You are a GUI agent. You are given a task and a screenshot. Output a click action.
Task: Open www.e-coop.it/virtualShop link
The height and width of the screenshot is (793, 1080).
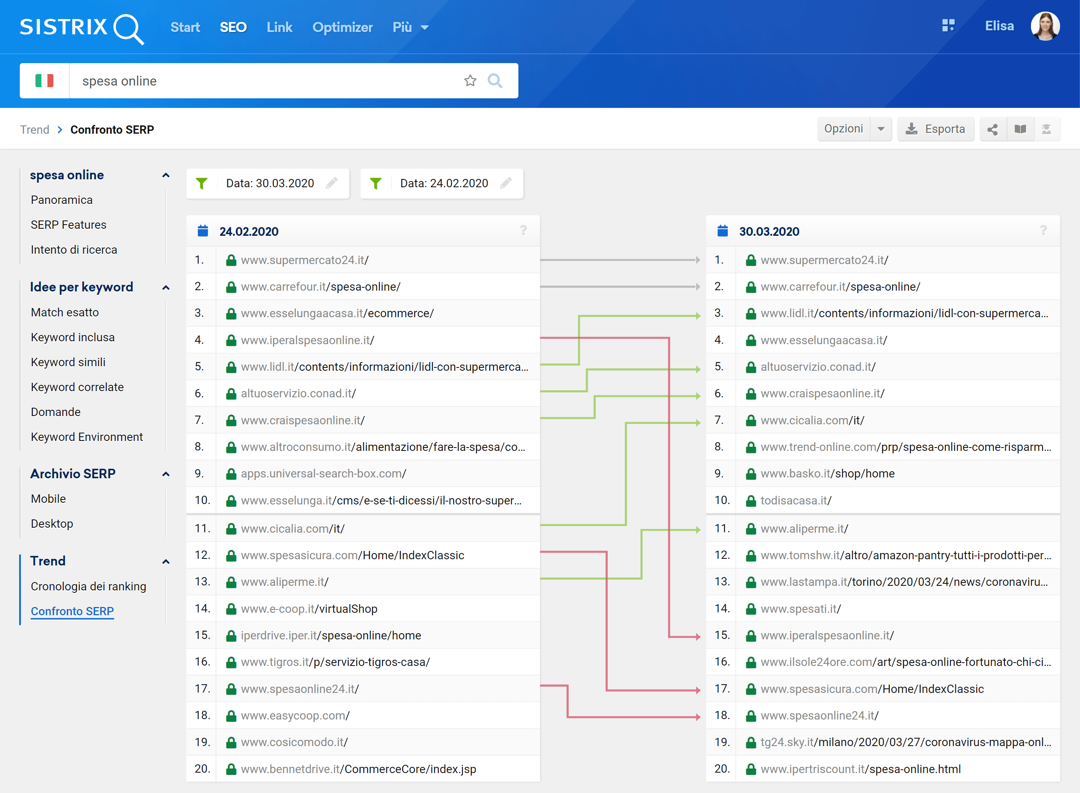tap(309, 609)
